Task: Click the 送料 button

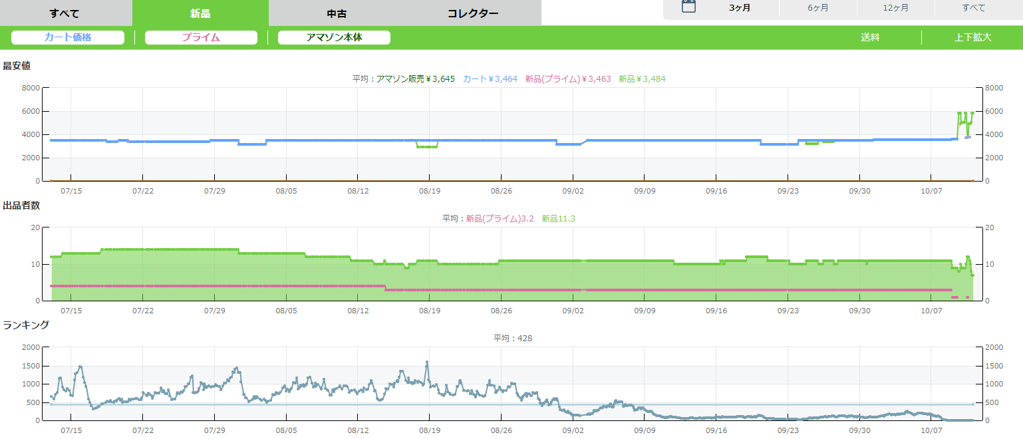Action: tap(870, 37)
